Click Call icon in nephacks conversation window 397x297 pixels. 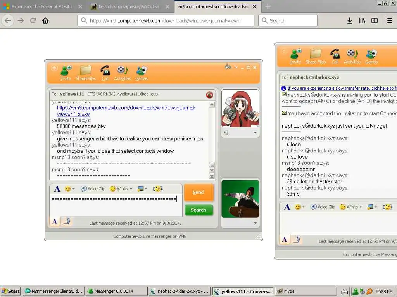[335, 56]
